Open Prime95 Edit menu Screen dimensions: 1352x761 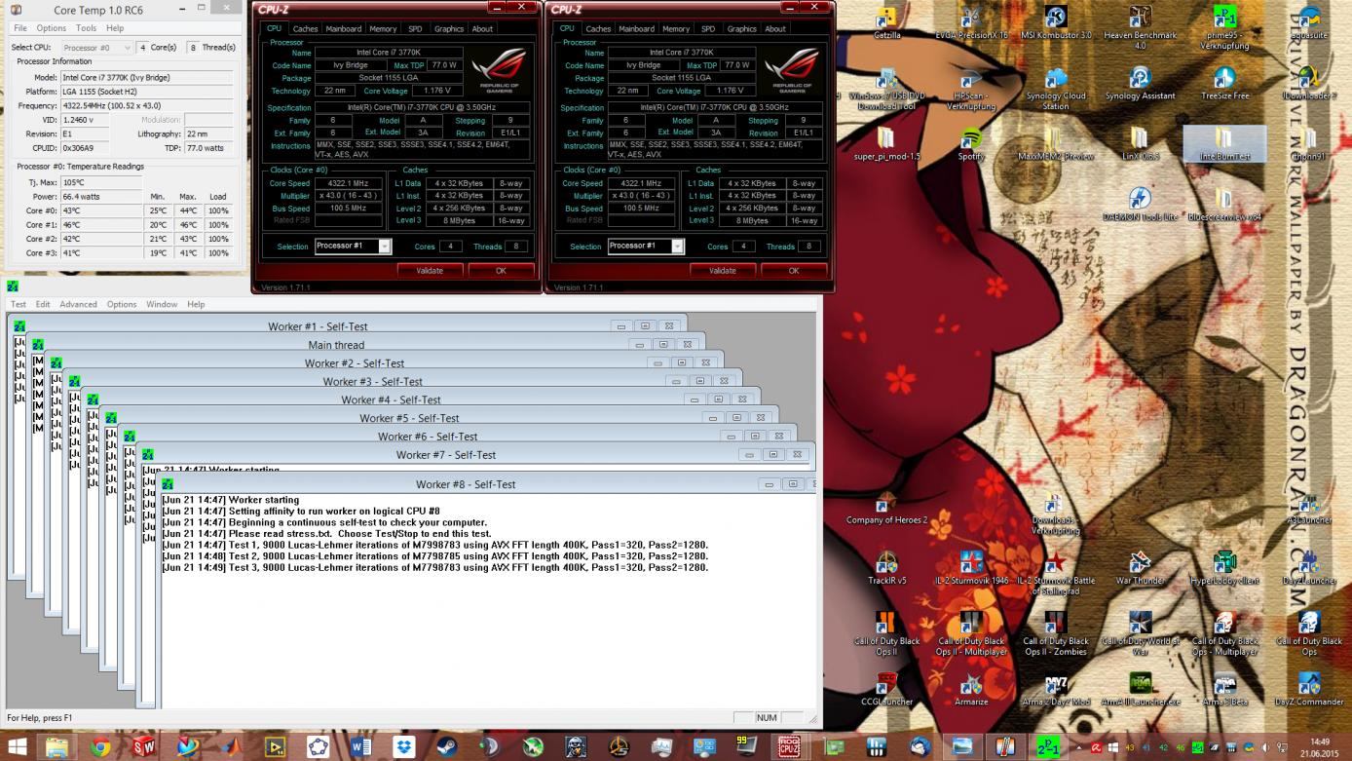point(43,304)
